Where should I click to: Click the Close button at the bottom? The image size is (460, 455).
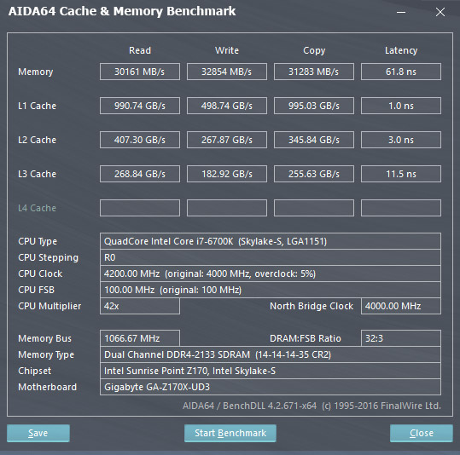[422, 433]
